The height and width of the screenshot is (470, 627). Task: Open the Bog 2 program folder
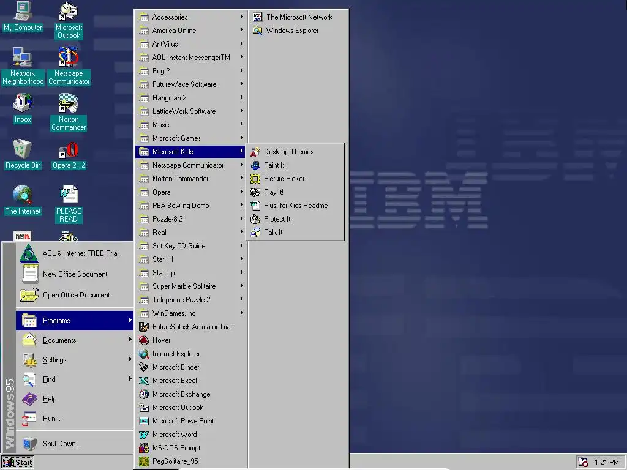(191, 71)
